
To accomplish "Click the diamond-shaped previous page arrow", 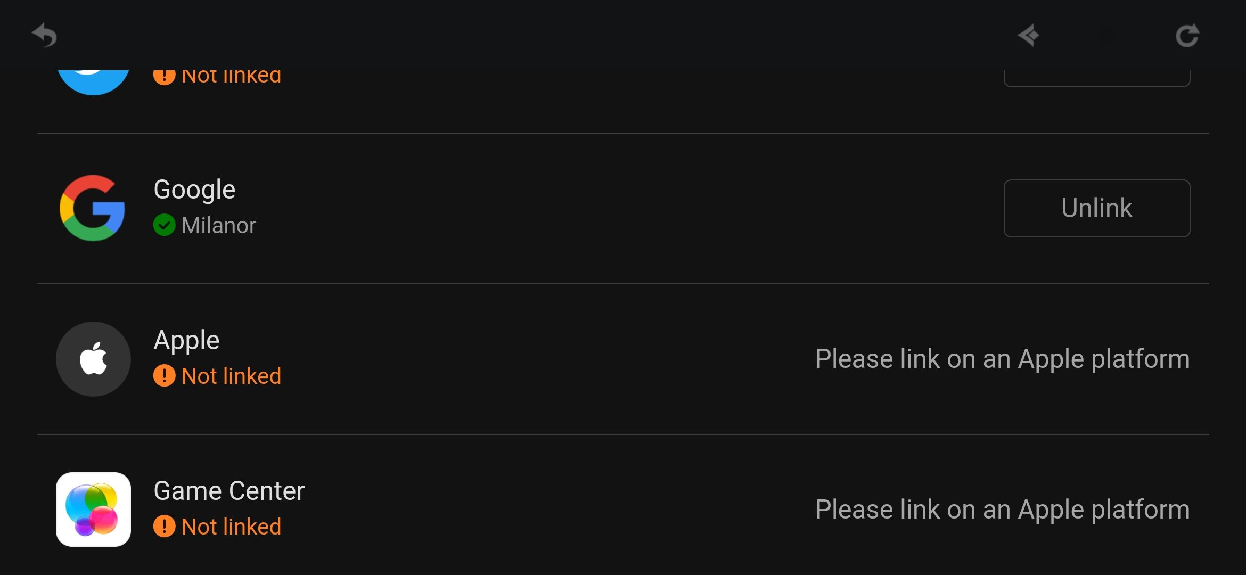I will [1028, 36].
